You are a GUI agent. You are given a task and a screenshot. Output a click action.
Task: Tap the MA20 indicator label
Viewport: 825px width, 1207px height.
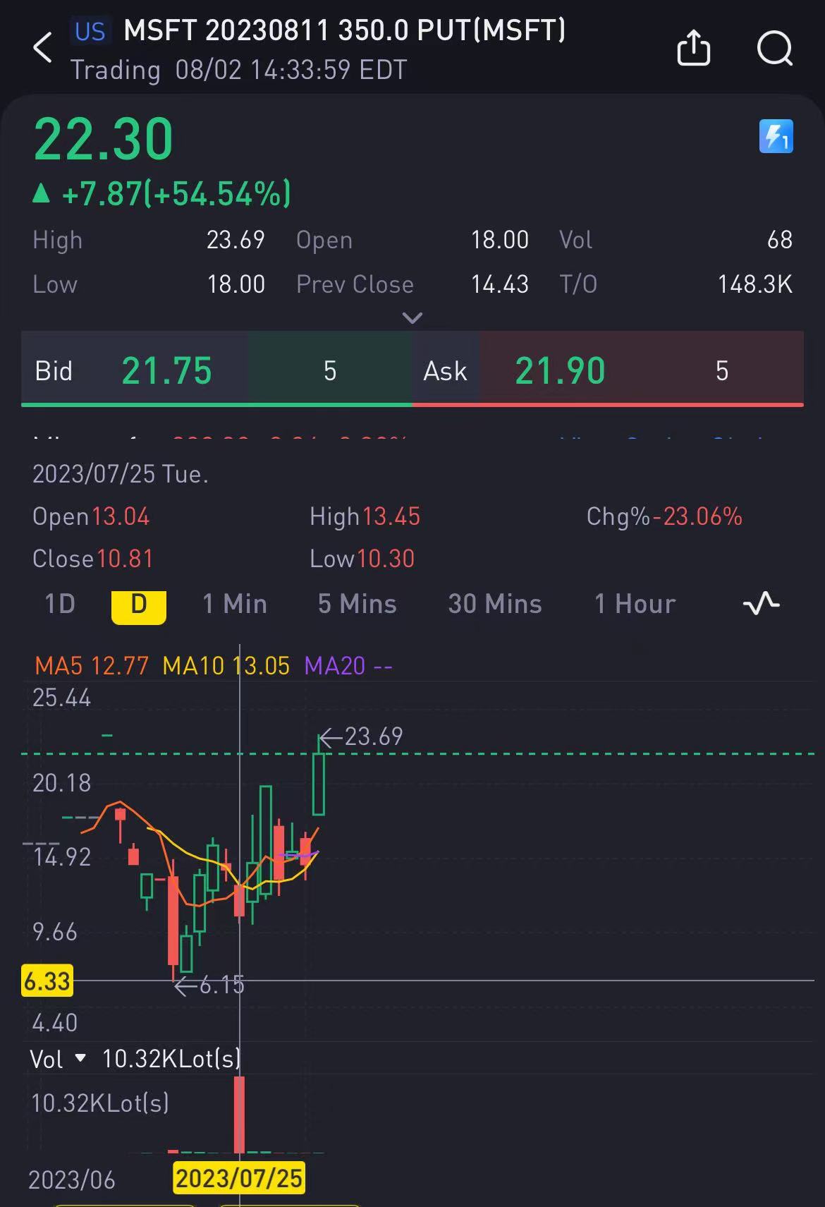[348, 665]
